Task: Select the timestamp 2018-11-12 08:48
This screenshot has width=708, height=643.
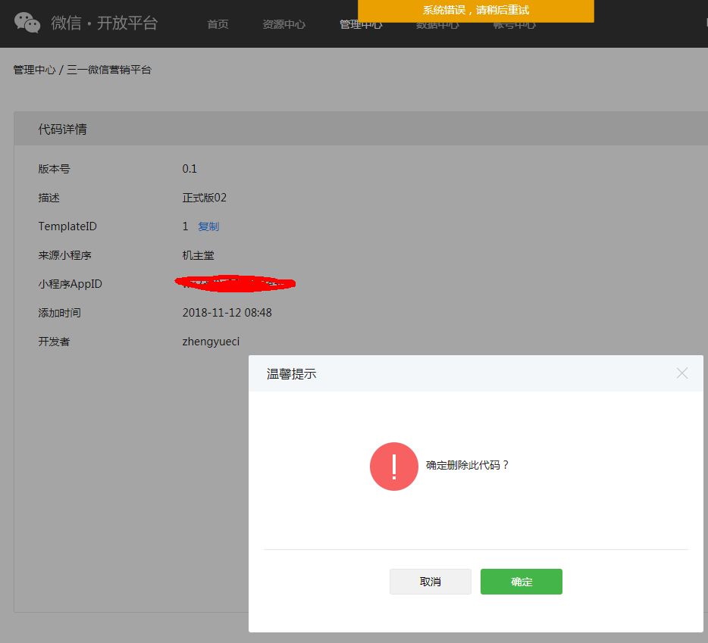Action: click(227, 313)
